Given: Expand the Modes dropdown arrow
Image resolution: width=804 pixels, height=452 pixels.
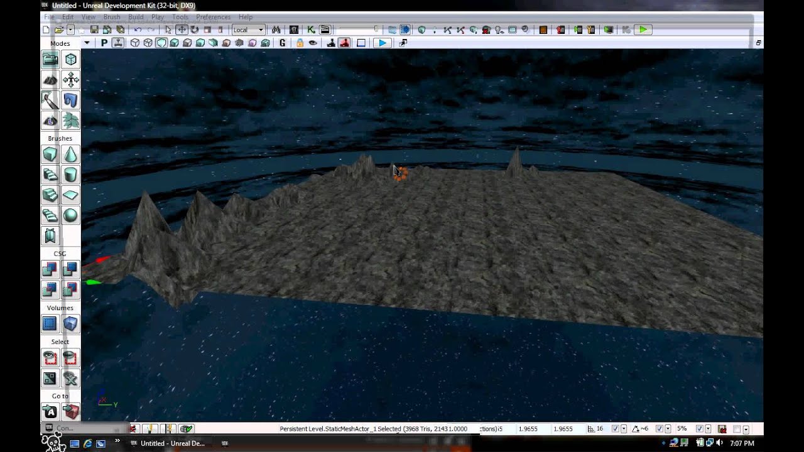Looking at the screenshot, I should click(87, 43).
